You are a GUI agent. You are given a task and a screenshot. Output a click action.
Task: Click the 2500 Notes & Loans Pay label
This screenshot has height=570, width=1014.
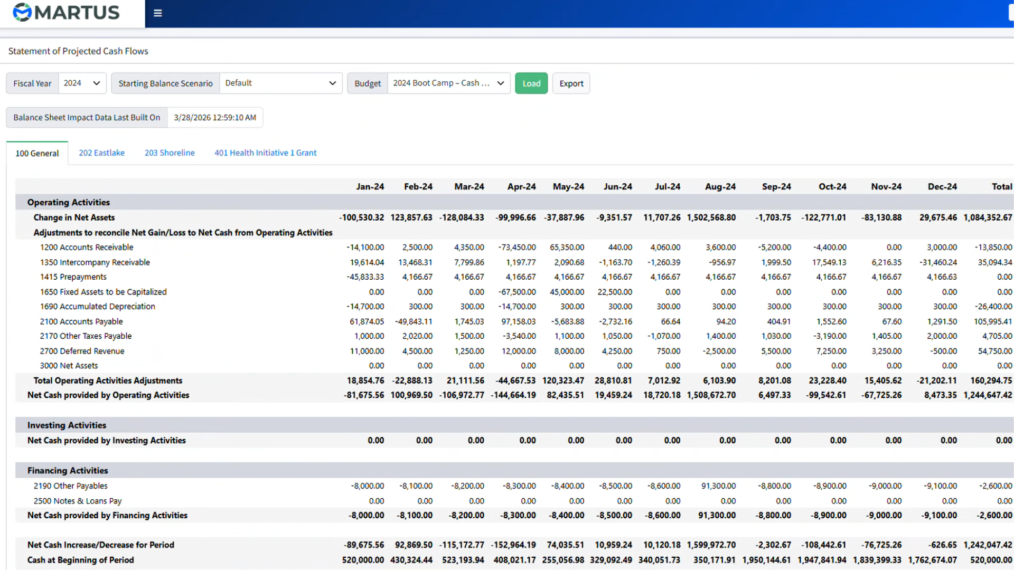click(x=78, y=501)
